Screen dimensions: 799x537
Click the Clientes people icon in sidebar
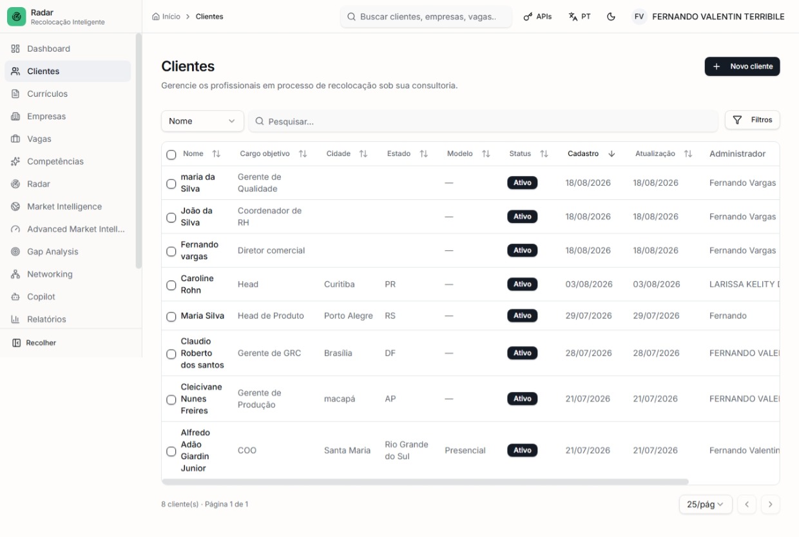coord(15,71)
